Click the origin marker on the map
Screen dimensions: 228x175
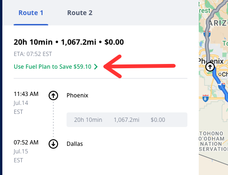pos(210,67)
